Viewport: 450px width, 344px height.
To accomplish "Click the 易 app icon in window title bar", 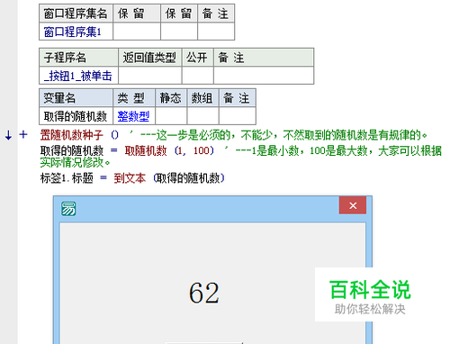I will click(68, 209).
